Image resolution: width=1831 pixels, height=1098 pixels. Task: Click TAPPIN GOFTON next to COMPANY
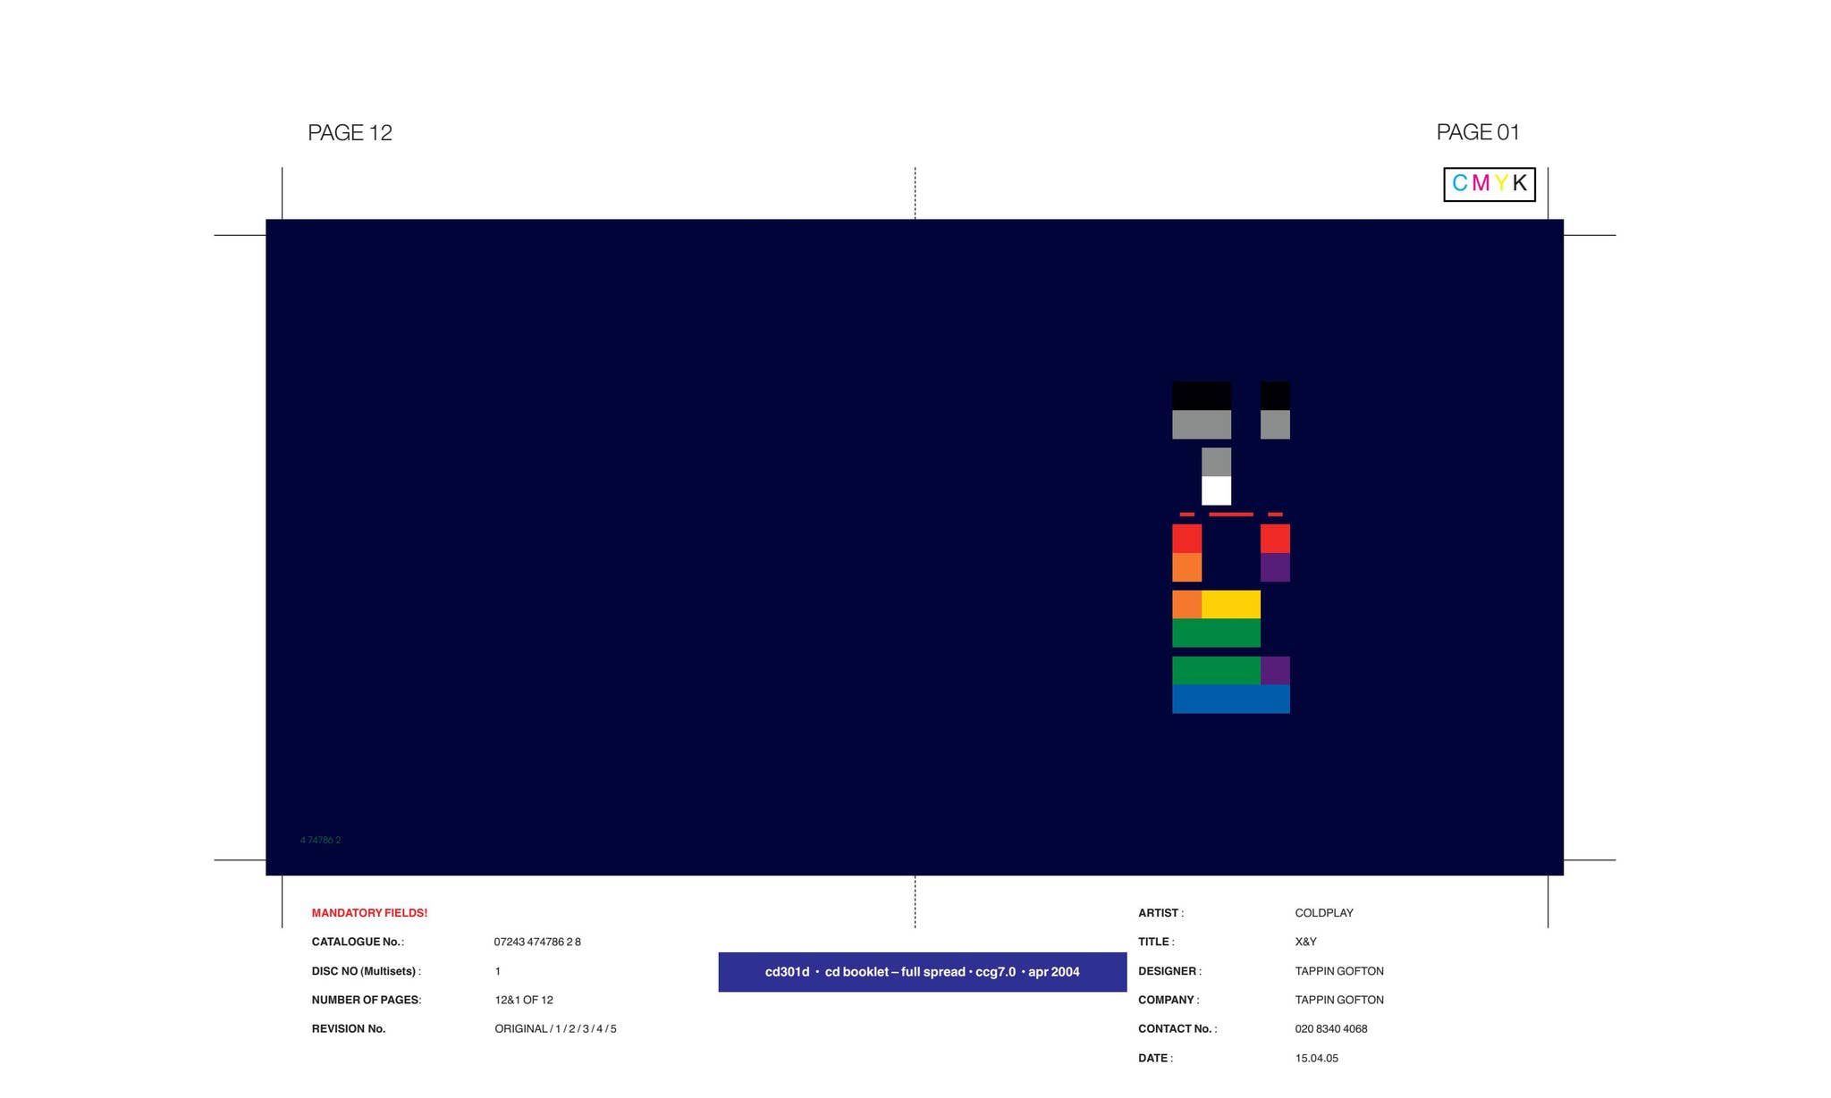(1339, 1000)
